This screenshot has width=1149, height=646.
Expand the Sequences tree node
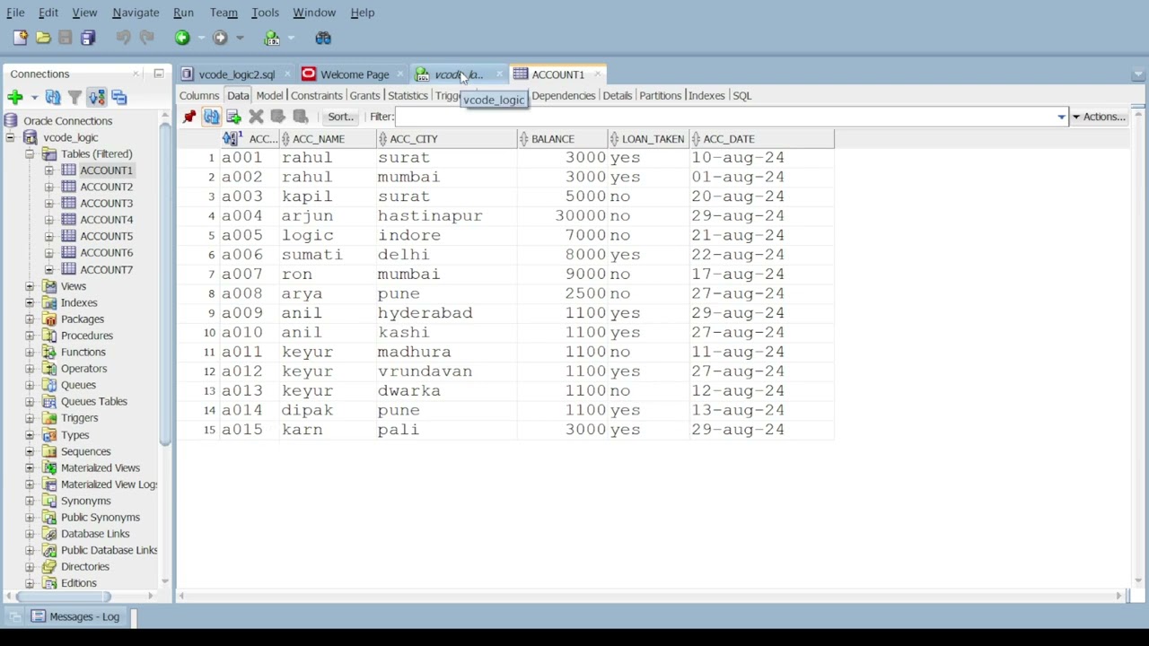tap(29, 451)
